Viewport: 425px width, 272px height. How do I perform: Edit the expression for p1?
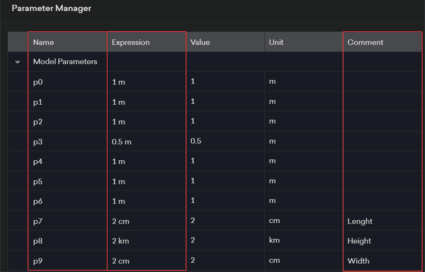click(x=119, y=102)
